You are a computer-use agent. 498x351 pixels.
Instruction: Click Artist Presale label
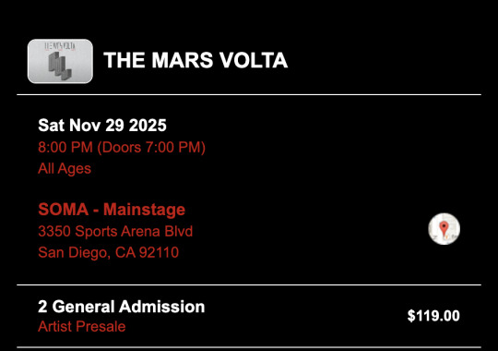[82, 326]
